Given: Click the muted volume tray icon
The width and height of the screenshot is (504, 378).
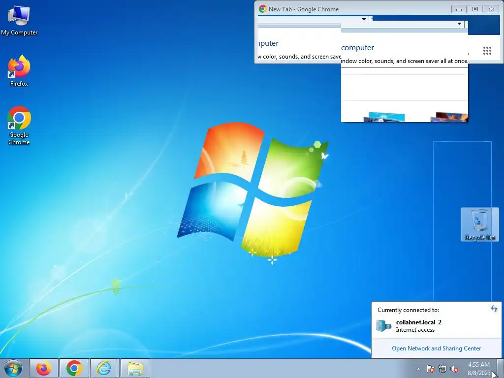Looking at the screenshot, I should coord(454,369).
